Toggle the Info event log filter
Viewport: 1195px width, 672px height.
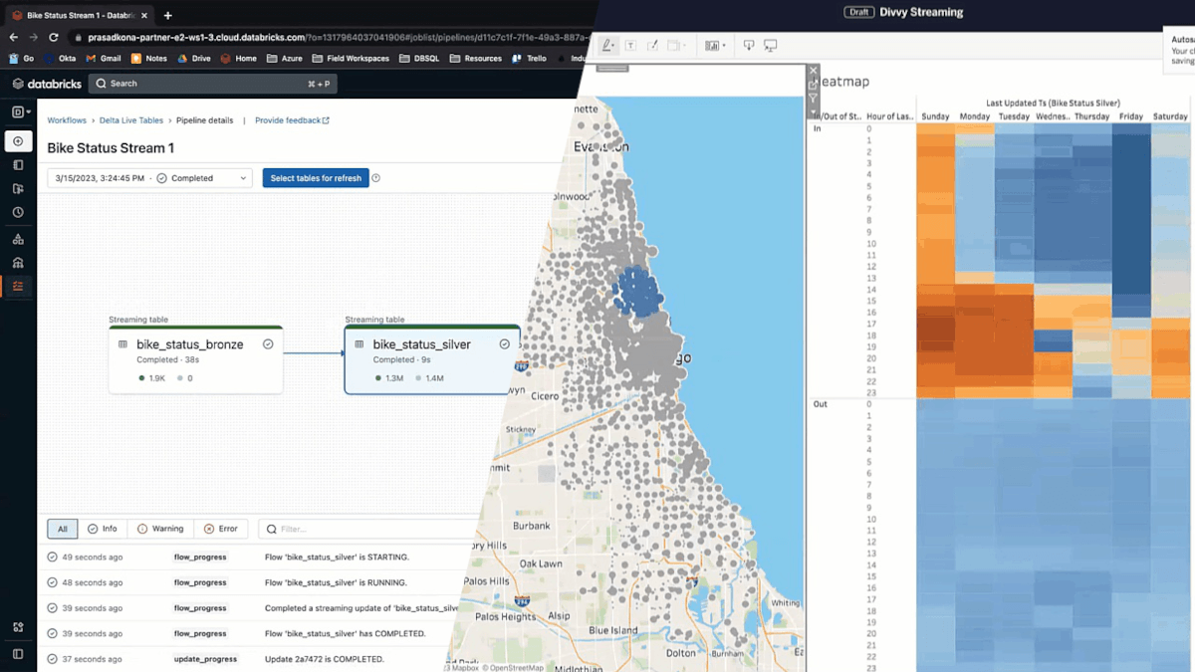click(x=104, y=529)
